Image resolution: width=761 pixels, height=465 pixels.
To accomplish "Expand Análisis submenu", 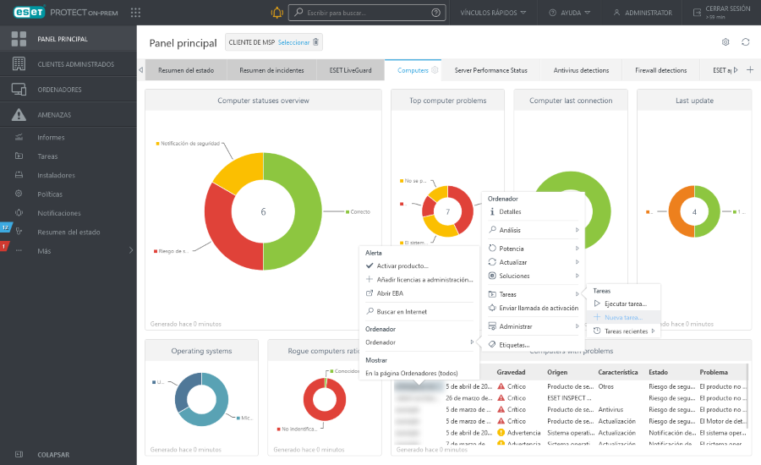I will (533, 230).
